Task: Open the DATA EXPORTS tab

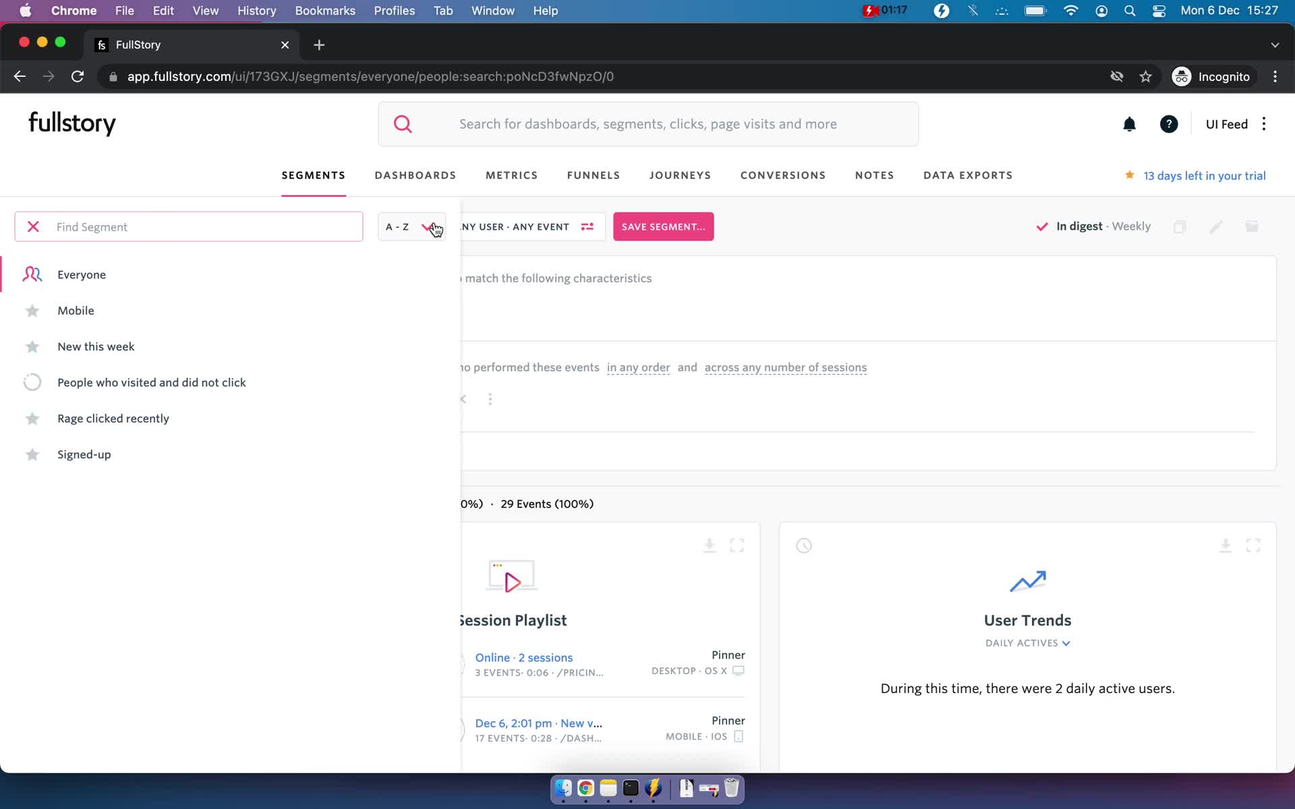Action: (x=968, y=175)
